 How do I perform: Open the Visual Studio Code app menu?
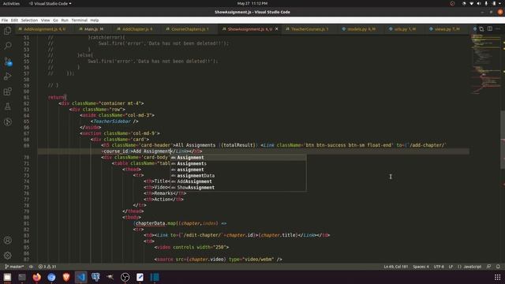pyautogui.click(x=50, y=3)
